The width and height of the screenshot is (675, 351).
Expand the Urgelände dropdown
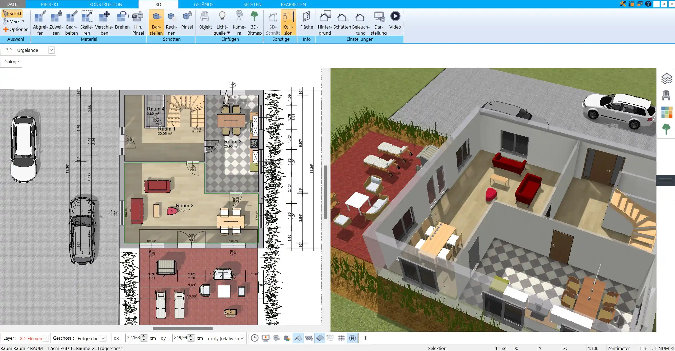pyautogui.click(x=51, y=50)
